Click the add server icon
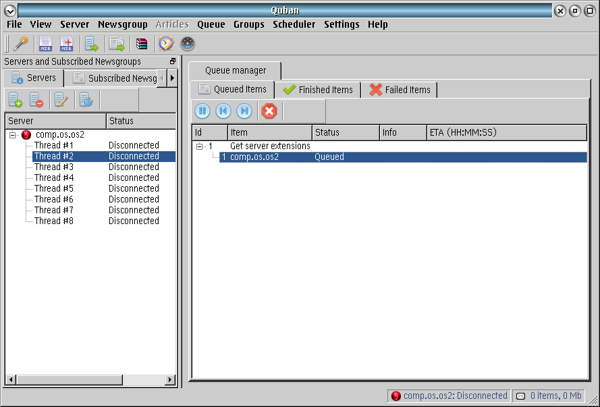Screen dimensions: 600x407 click(16, 100)
